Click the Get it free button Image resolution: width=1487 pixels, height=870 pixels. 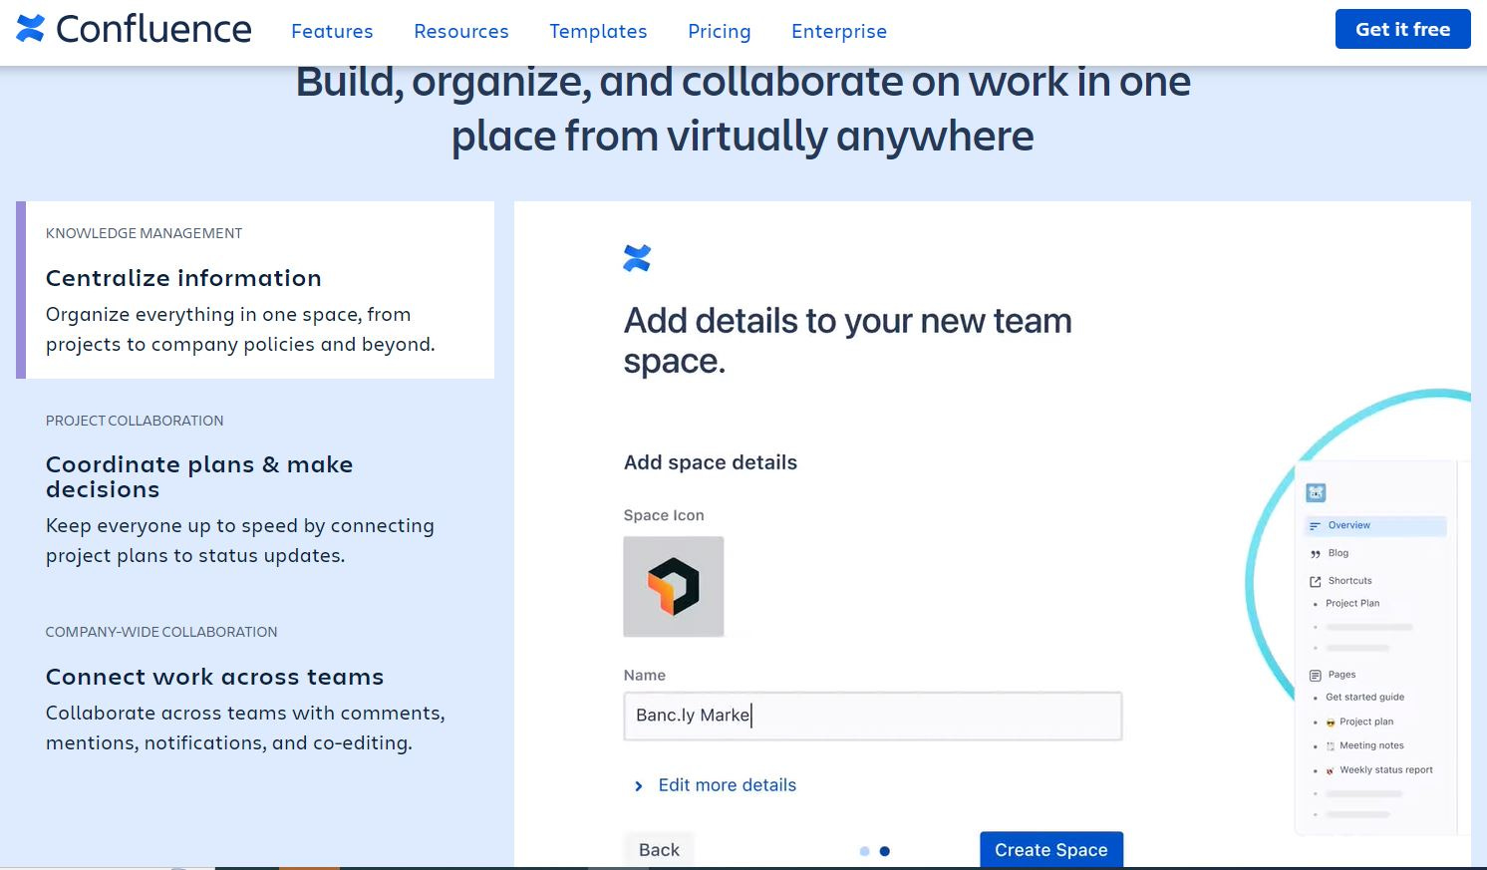(x=1402, y=29)
